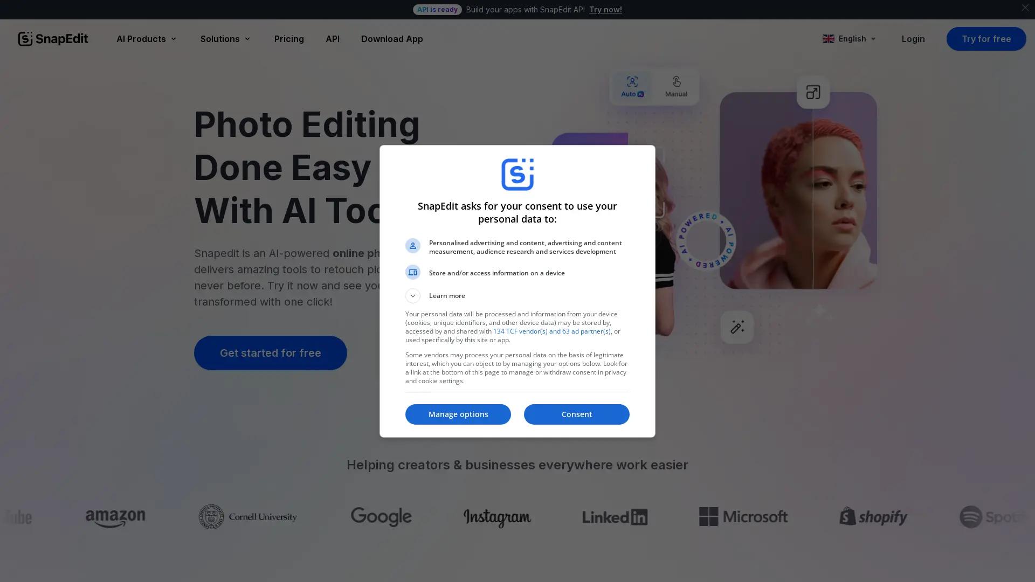Click the Cornell University logo
The height and width of the screenshot is (582, 1035).
tap(247, 516)
